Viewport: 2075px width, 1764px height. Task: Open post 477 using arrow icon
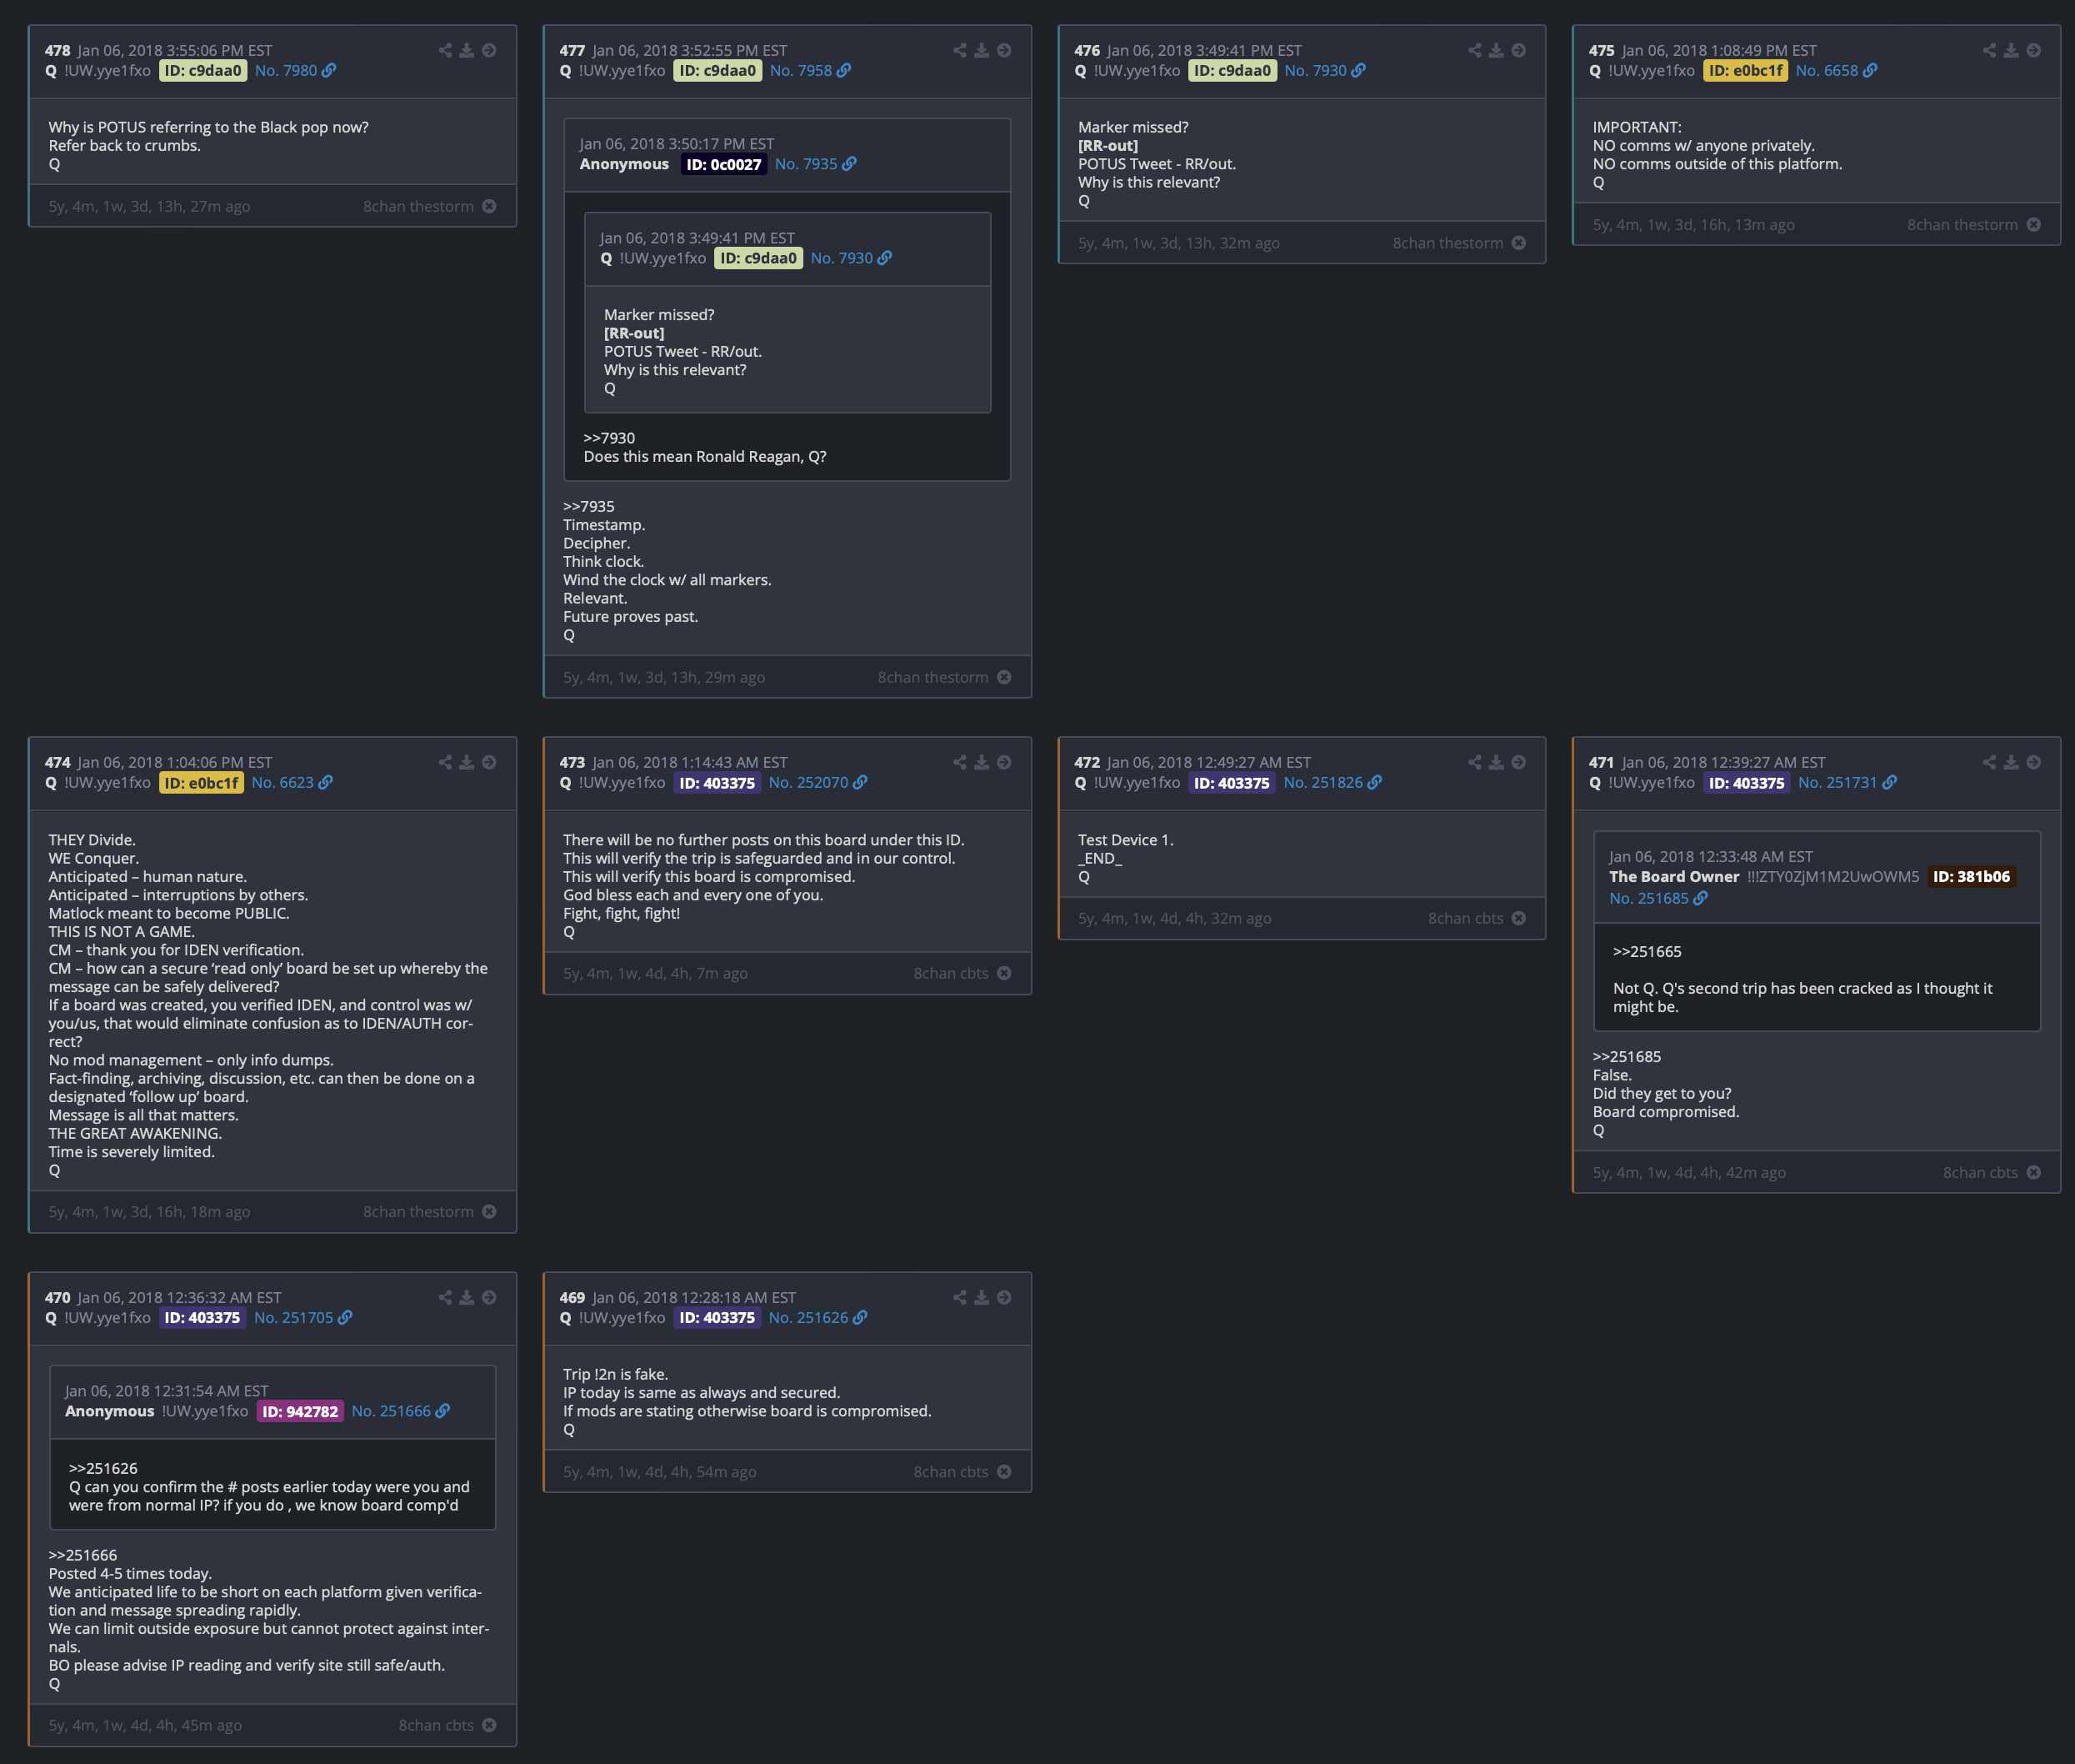[x=1003, y=50]
